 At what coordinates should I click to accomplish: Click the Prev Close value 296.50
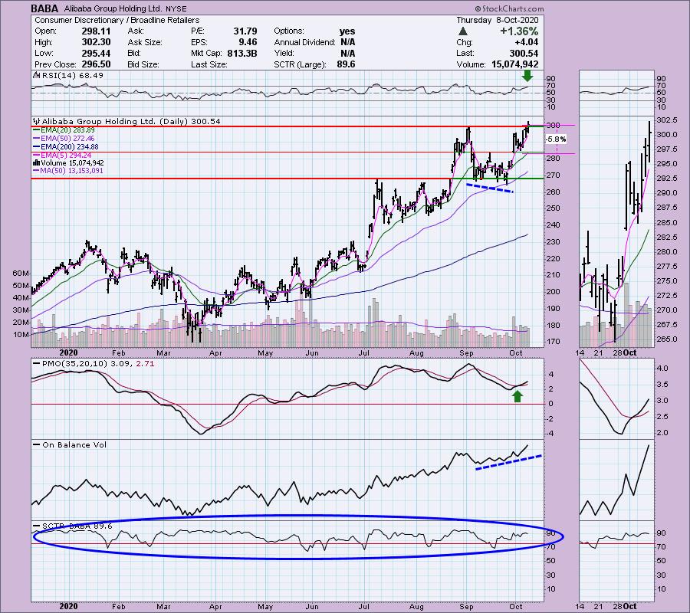(96, 64)
